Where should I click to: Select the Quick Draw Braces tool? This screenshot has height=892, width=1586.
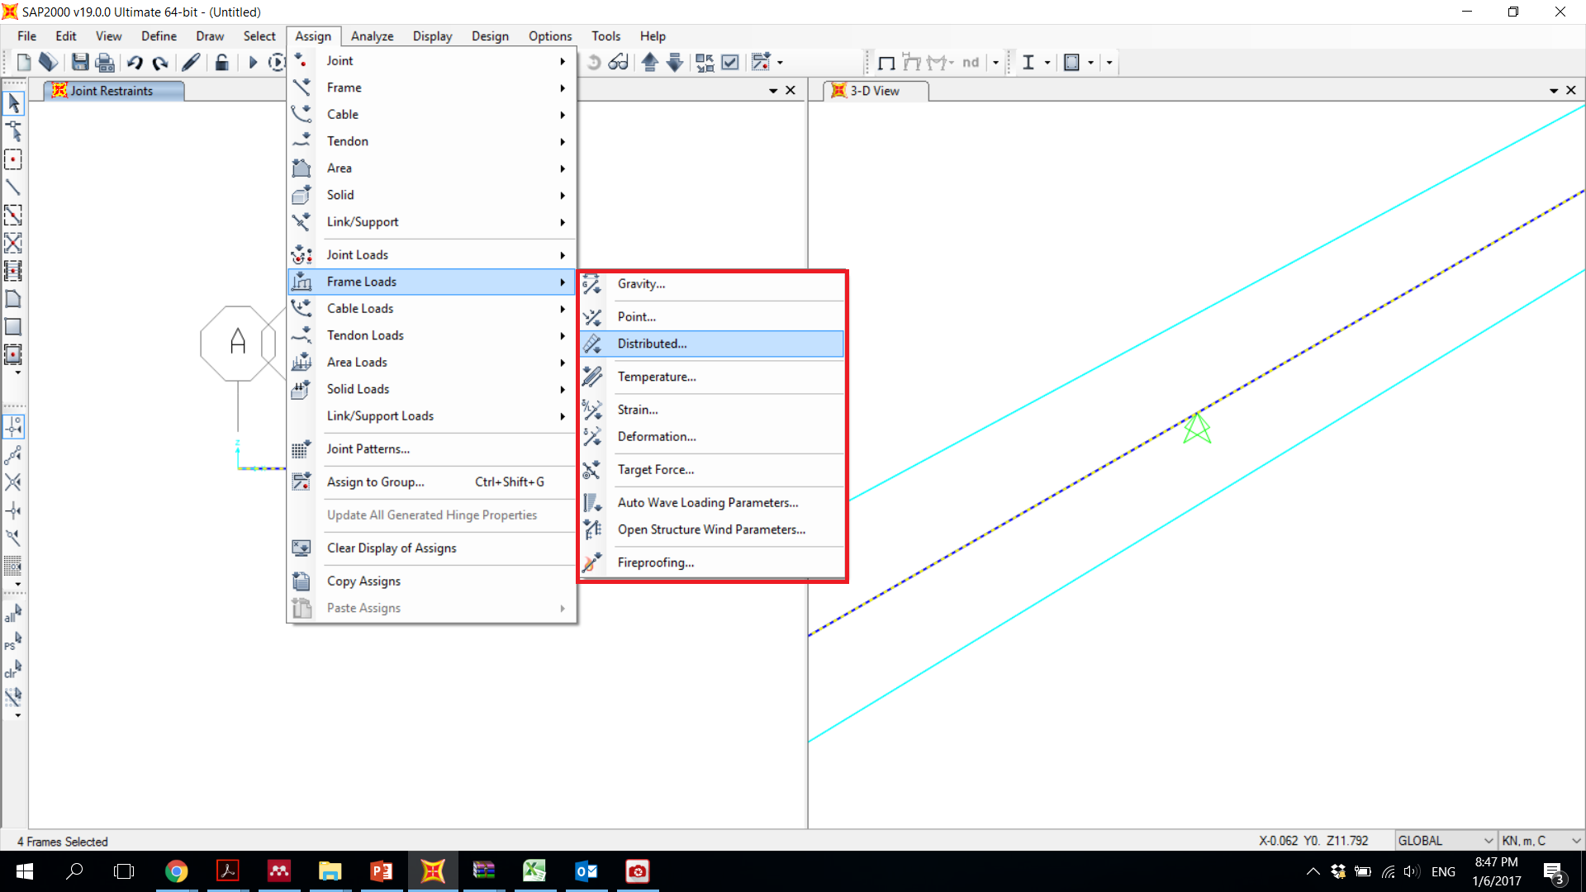click(x=13, y=243)
